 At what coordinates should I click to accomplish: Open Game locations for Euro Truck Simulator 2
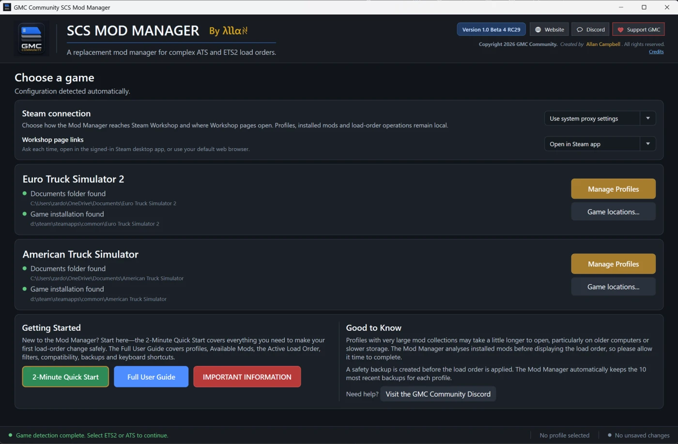coord(613,212)
